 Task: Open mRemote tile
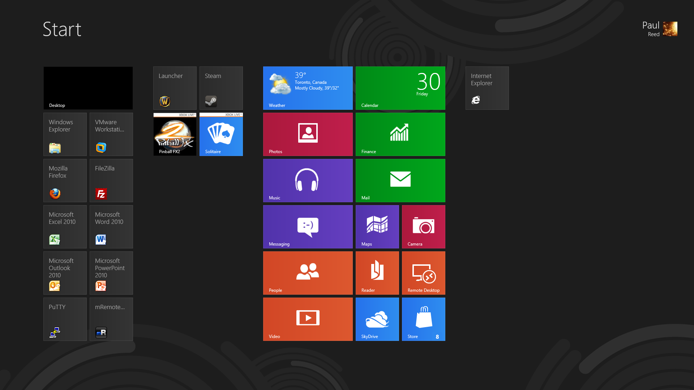111,319
